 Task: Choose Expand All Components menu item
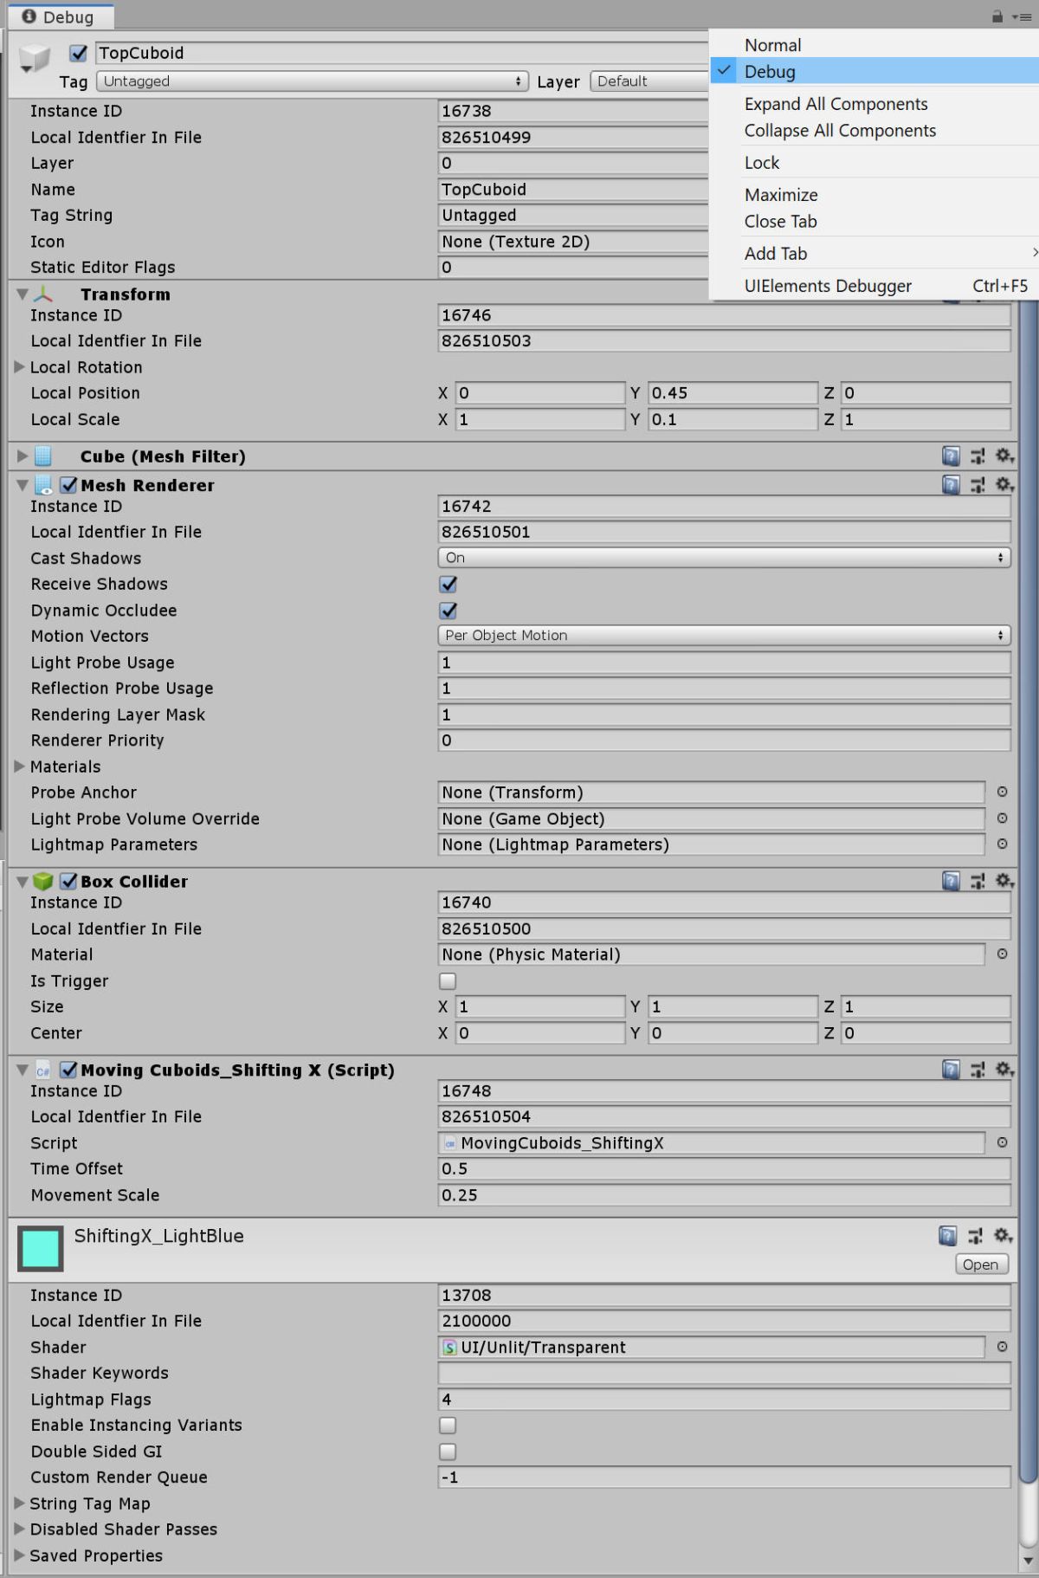tap(874, 104)
